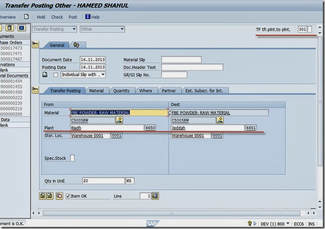Click the Doc.Header Text input field
This screenshot has width=325, height=229.
tap(192, 67)
